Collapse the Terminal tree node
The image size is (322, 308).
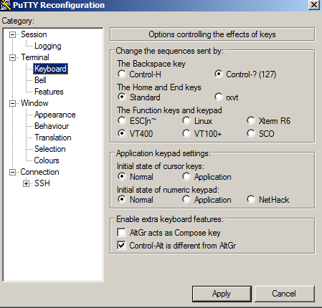pos(12,58)
